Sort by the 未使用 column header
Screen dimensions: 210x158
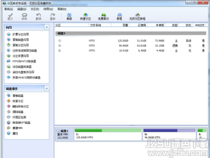click(156, 25)
